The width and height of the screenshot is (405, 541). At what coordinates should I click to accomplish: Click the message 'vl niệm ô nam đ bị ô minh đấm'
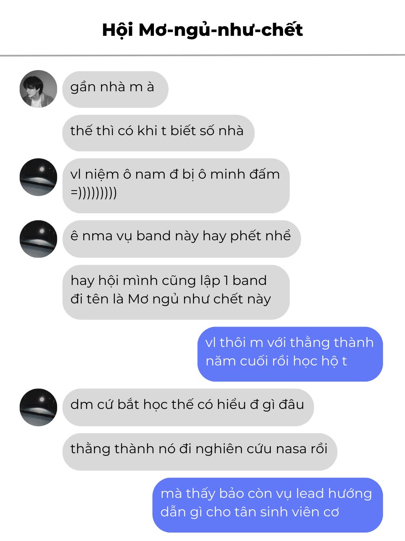tap(176, 186)
